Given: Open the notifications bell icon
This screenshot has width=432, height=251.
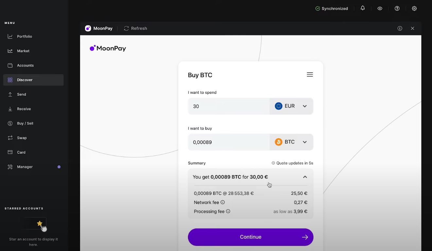Looking at the screenshot, I should pyautogui.click(x=363, y=8).
